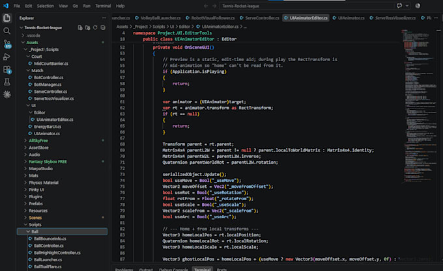Open BallLauncher.cs in Explorer

tap(48, 260)
